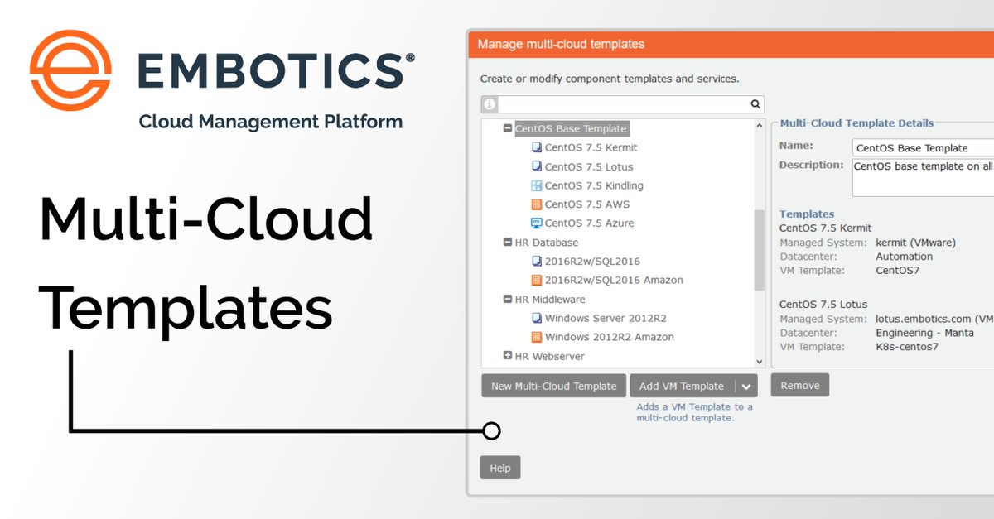This screenshot has height=519, width=994.
Task: Click the CentOS 7.5 AWS orange icon
Action: tap(536, 204)
